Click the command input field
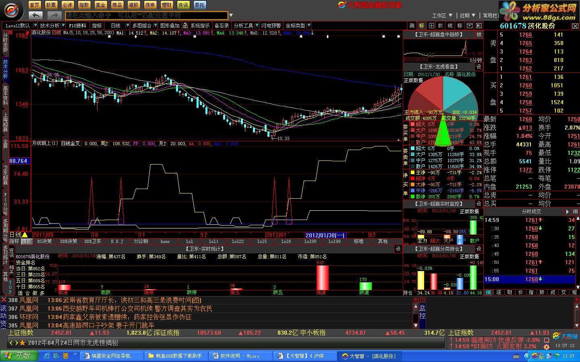Image resolution: width=580 pixels, height=362 pixels. click(147, 15)
